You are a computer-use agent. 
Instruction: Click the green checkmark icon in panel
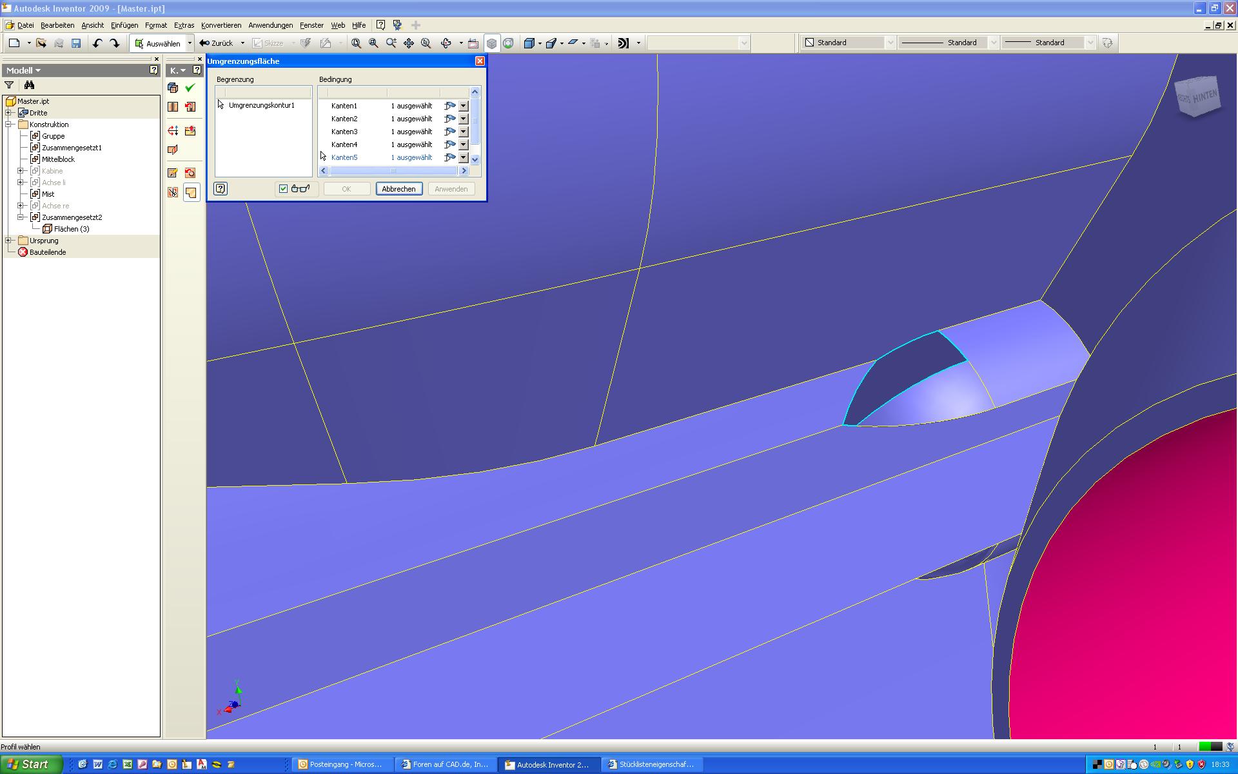point(190,88)
